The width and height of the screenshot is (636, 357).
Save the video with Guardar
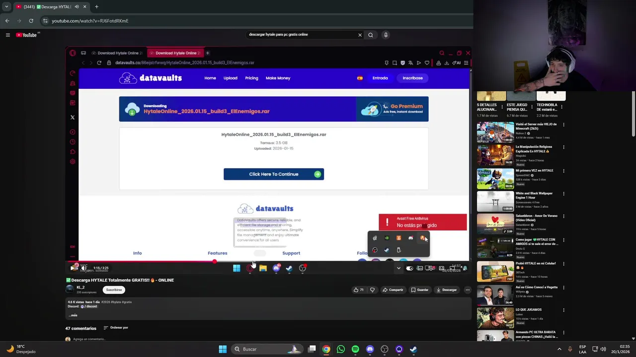click(x=419, y=290)
